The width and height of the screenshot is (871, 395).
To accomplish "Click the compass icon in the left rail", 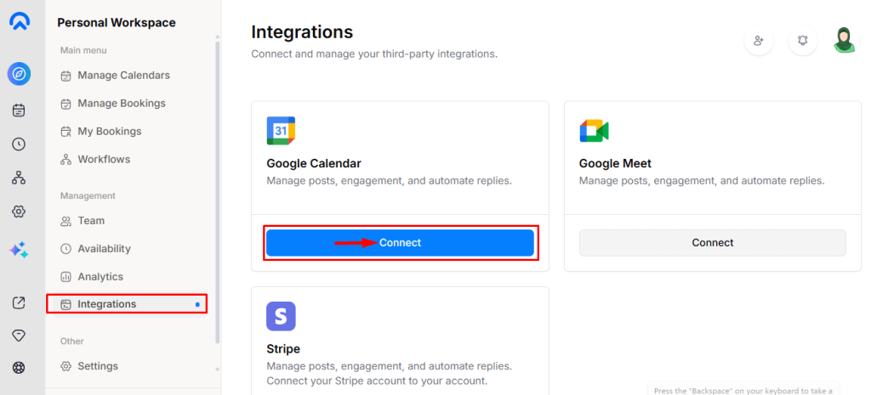I will (x=19, y=74).
